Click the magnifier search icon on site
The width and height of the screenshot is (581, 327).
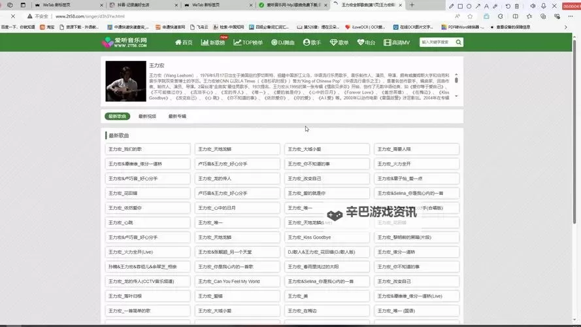tap(459, 43)
